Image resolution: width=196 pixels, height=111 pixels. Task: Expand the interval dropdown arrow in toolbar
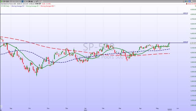[x=27, y=2]
